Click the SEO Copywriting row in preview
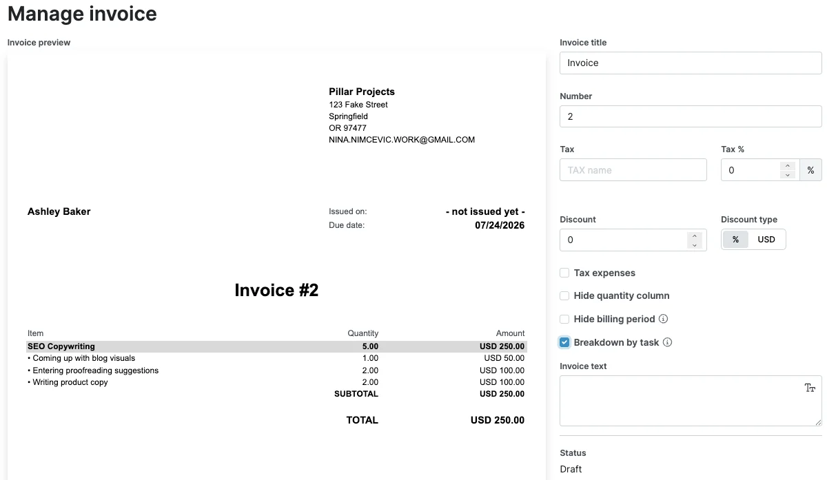Screen dimensions: 827x480 pos(276,346)
